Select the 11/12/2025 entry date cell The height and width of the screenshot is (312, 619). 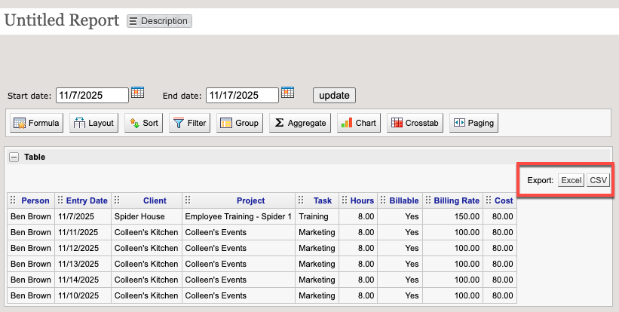(83, 248)
